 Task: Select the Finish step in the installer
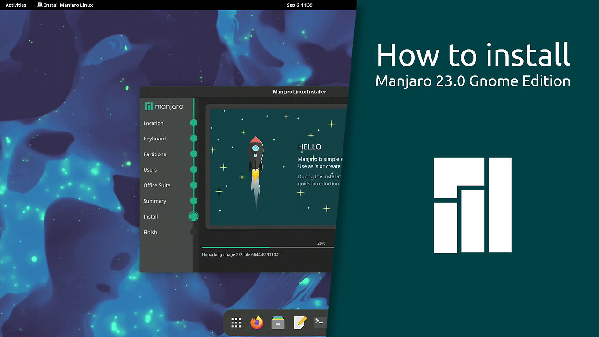tap(150, 232)
